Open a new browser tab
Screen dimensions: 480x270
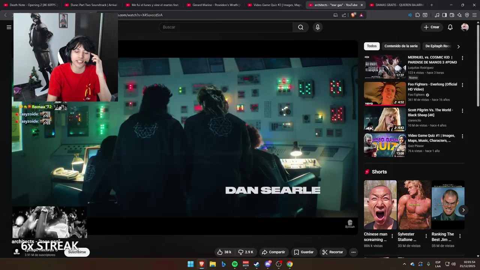432,5
